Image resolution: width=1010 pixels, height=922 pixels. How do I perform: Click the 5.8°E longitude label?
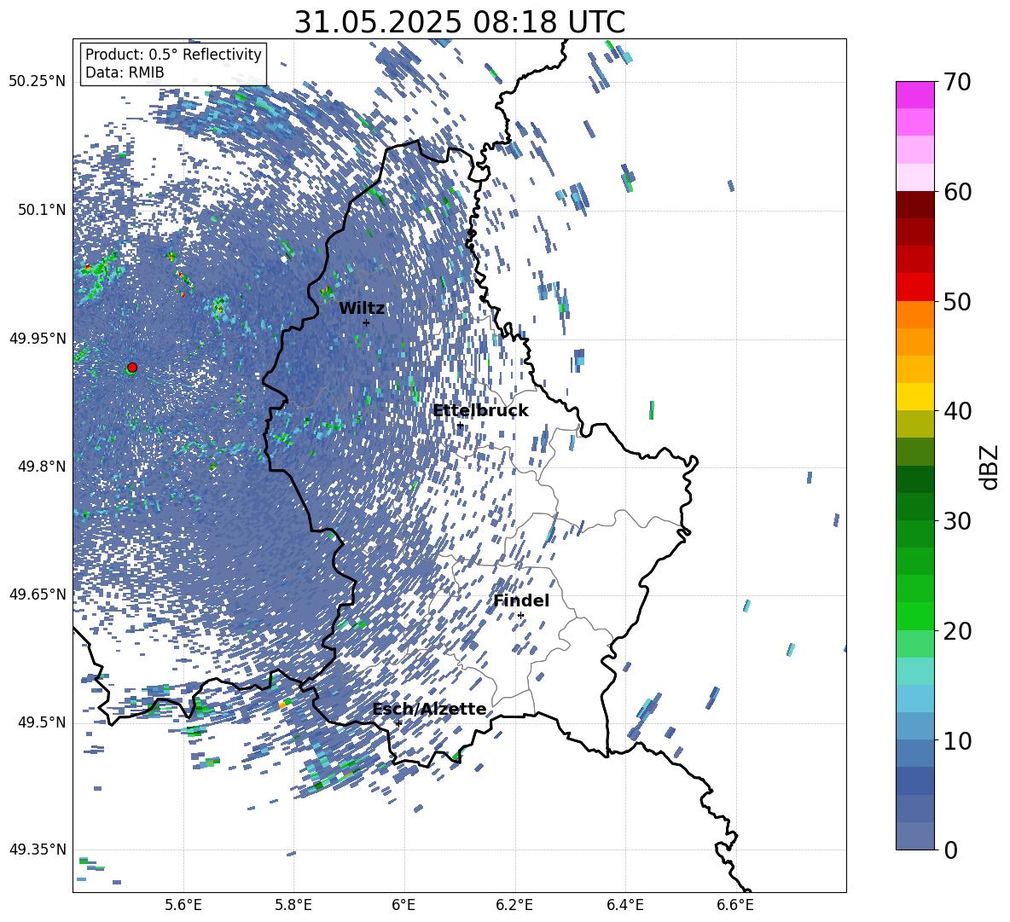(x=293, y=905)
